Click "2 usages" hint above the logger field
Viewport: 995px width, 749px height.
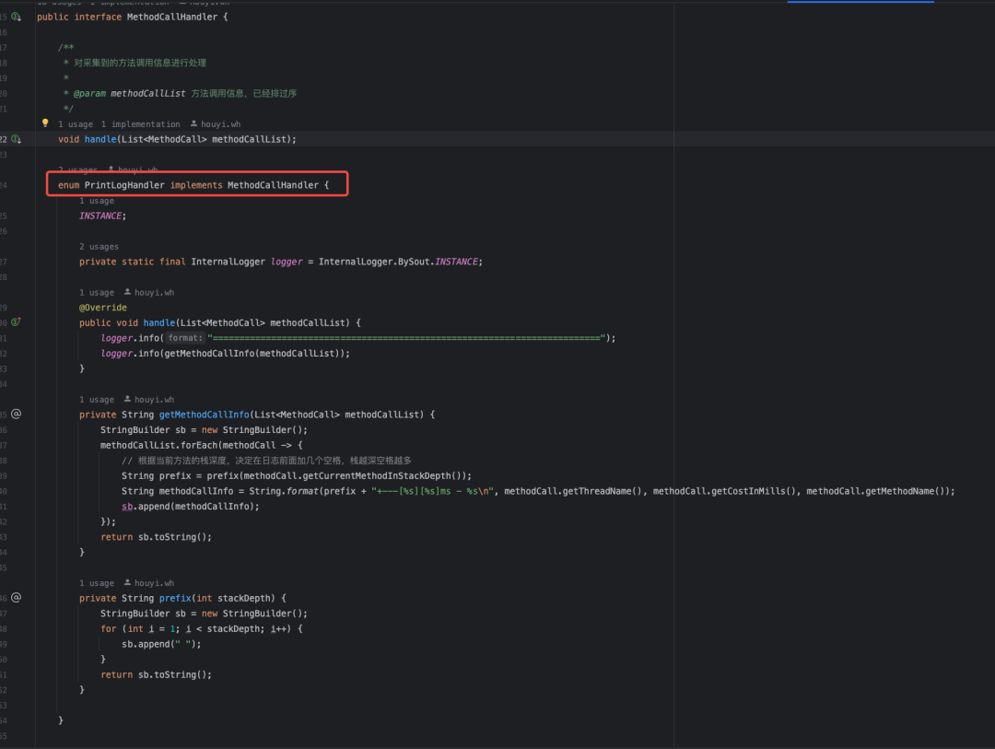[x=99, y=246]
